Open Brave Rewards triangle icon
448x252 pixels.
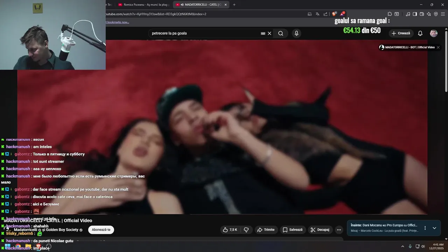tap(343, 14)
